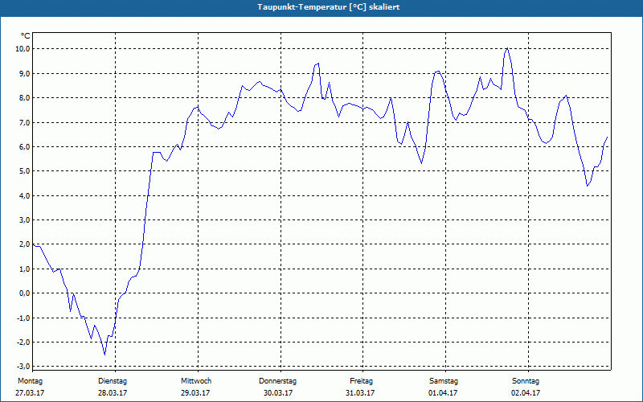Click the curve's lowest point near -2,5
The image size is (643, 402).
click(104, 355)
